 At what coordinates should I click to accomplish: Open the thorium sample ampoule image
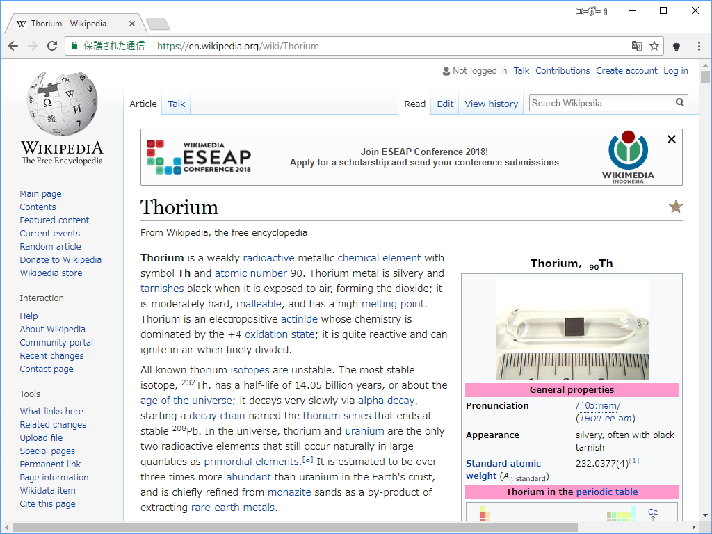pyautogui.click(x=572, y=329)
